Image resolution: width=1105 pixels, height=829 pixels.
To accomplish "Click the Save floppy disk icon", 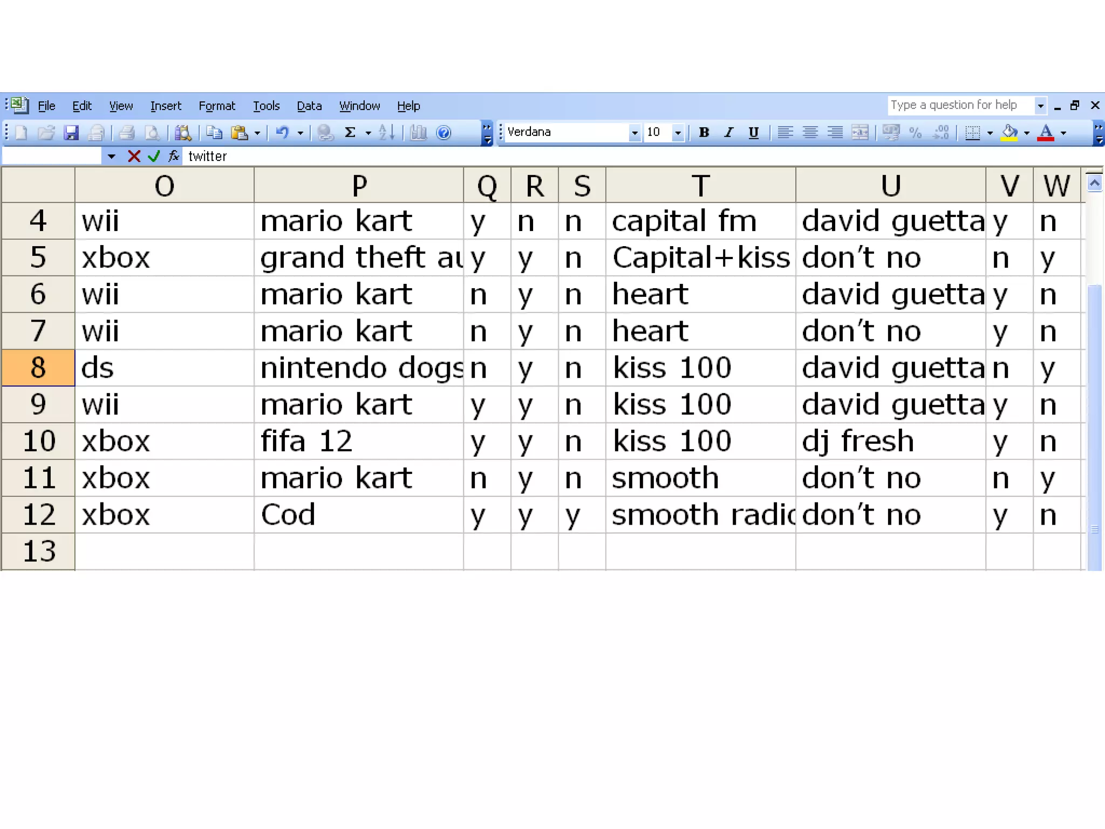I will (71, 133).
